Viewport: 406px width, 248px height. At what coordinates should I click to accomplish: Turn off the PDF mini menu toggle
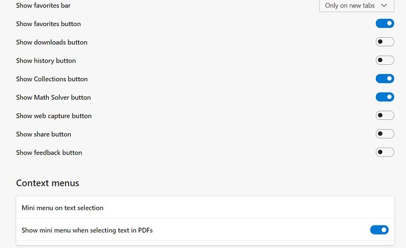click(379, 230)
